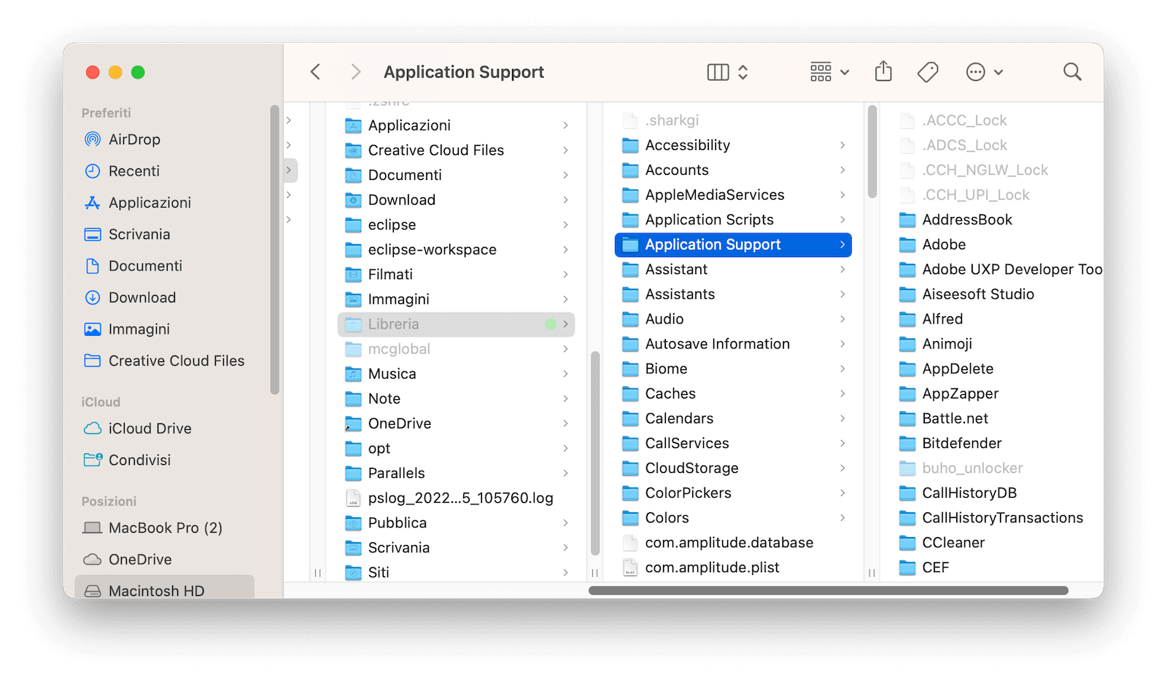Click the horizontal scrollbar at bottom
Viewport: 1167px width, 682px height.
coord(828,590)
